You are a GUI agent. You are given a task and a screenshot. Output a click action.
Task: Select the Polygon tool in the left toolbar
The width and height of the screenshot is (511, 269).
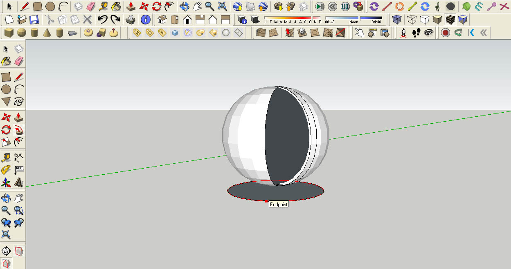pyautogui.click(x=6, y=101)
